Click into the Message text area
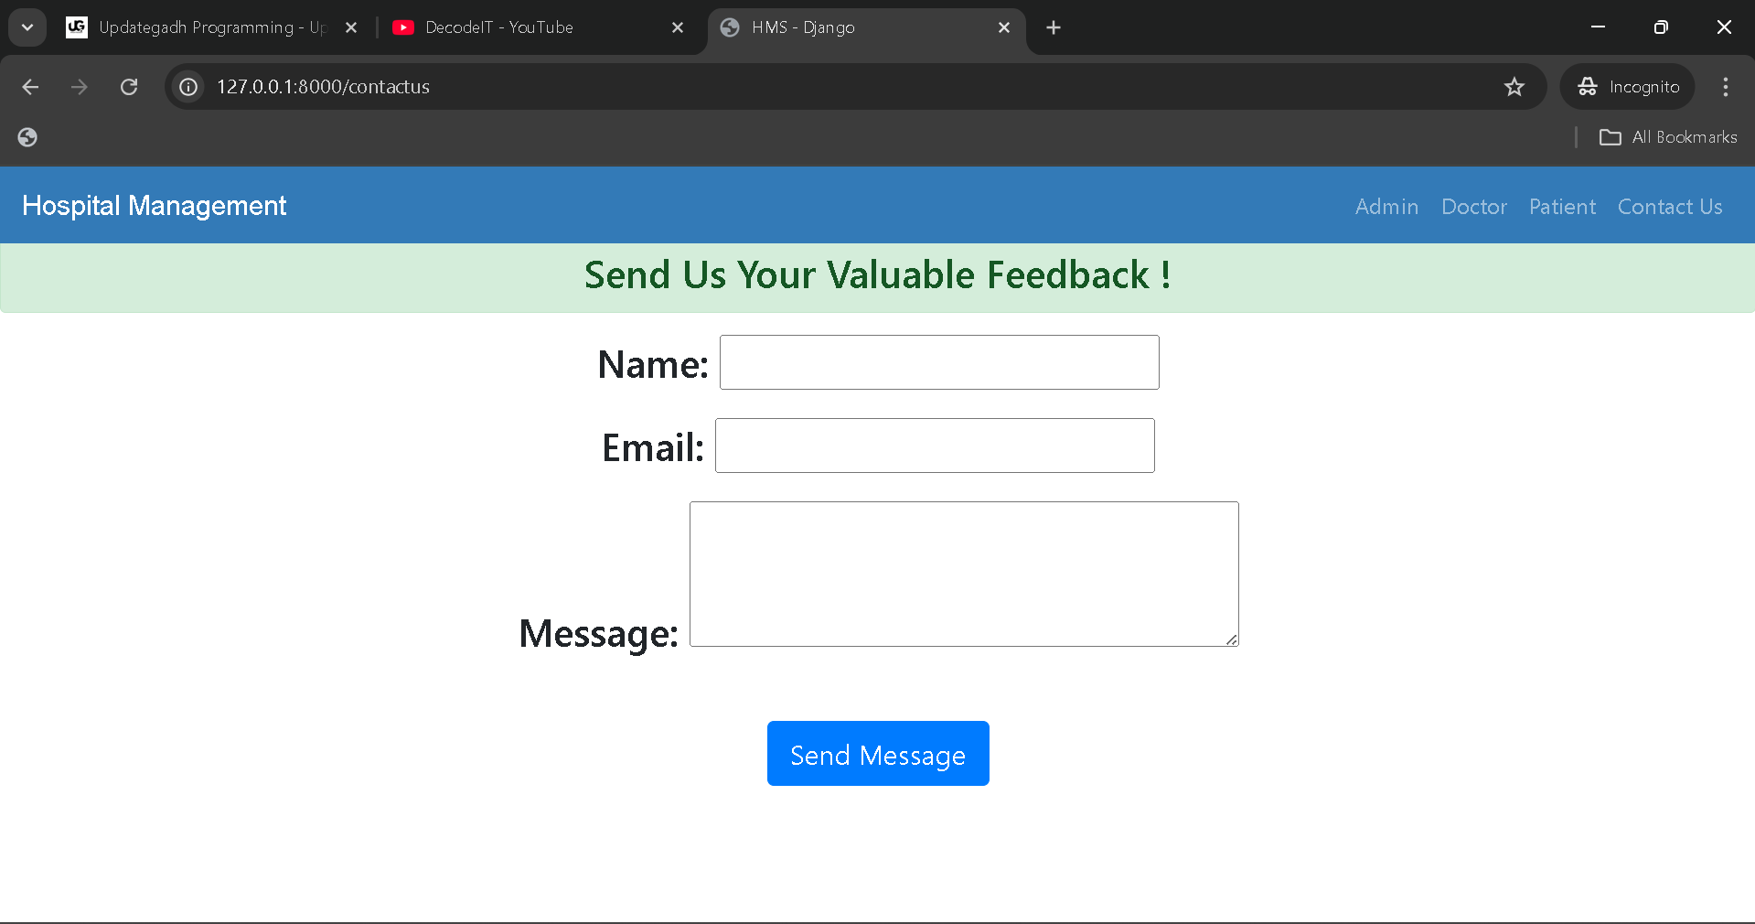Screen dimensions: 1755x924 pos(964,574)
